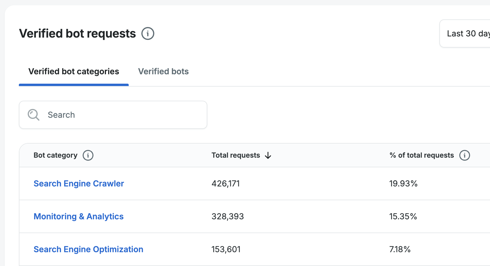Select the Verified bot categories tab
490x266 pixels.
pyautogui.click(x=74, y=72)
